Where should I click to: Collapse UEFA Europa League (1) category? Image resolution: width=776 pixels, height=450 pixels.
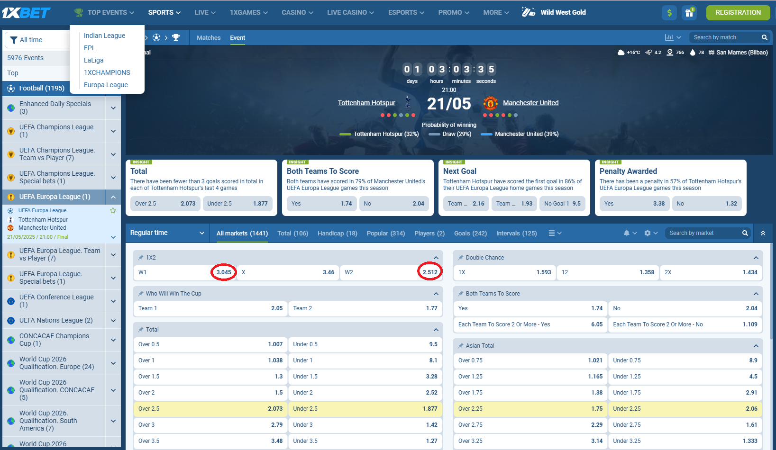pos(113,197)
